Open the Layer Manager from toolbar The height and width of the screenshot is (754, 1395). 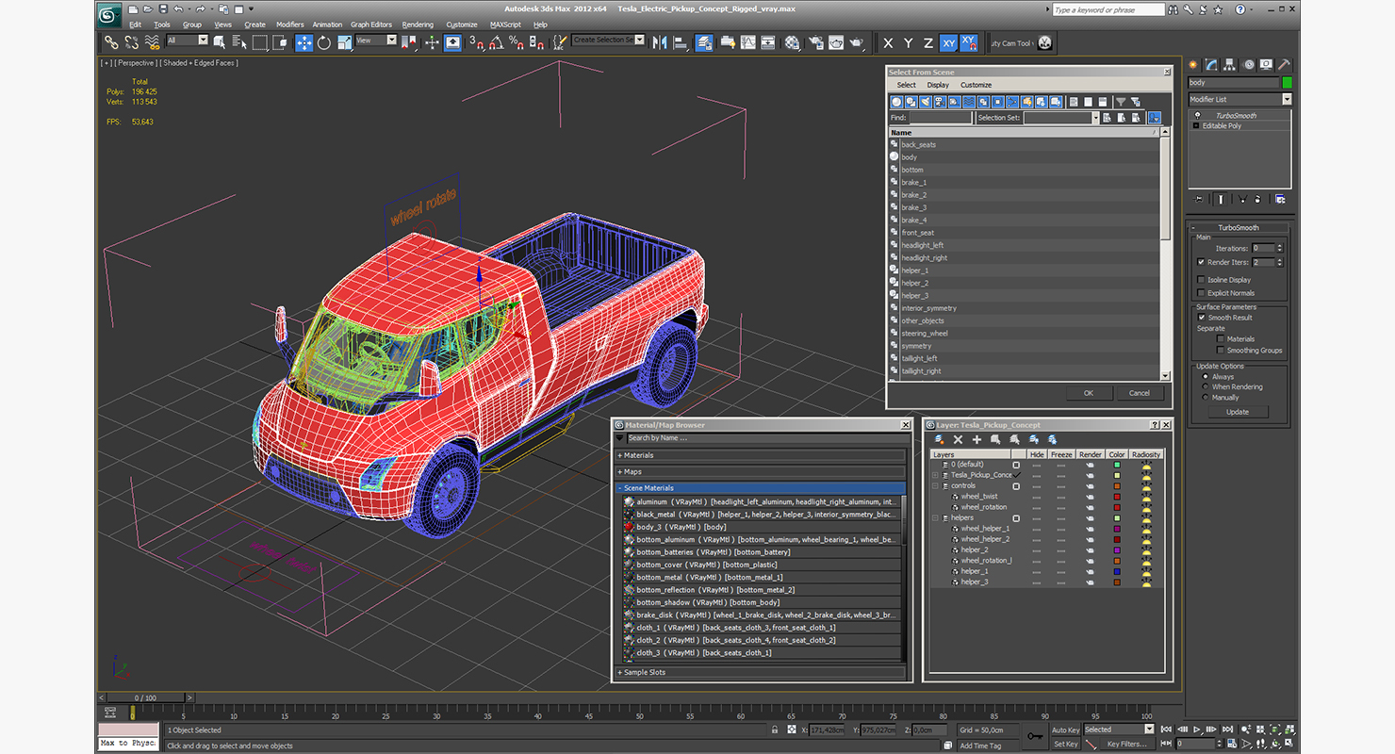pyautogui.click(x=704, y=42)
